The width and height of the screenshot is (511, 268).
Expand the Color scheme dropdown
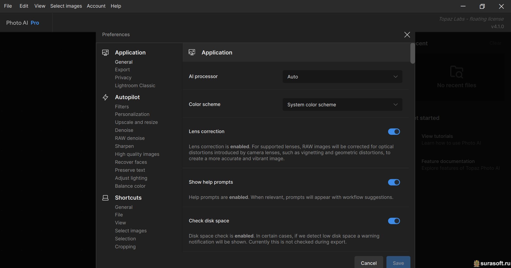342,105
